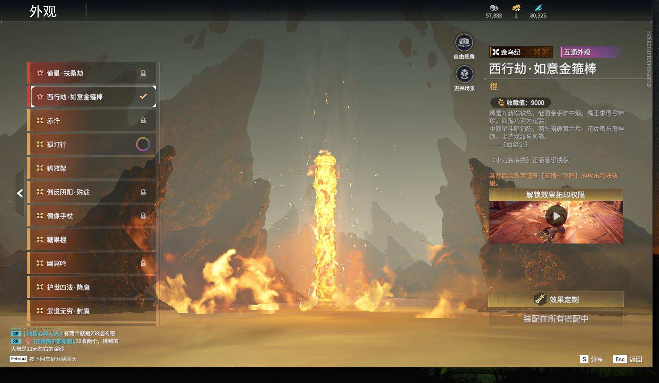659x383 pixels.
Task: Click player name 收留心碎人夫 in chat
Action: click(43, 334)
